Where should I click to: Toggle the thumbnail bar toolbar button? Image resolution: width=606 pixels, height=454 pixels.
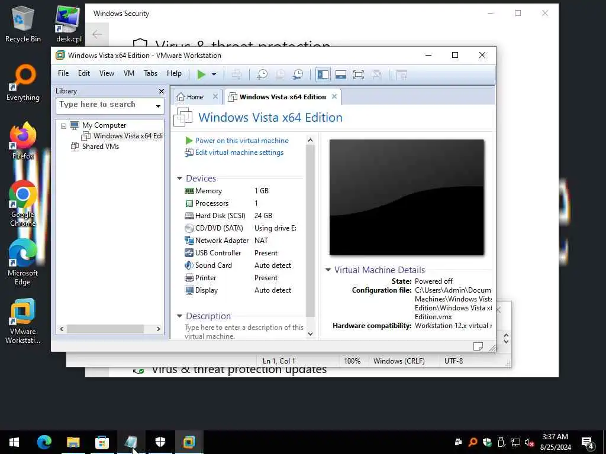click(x=340, y=74)
